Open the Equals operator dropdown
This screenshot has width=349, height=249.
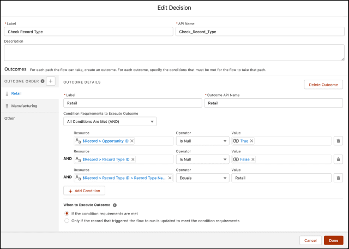click(x=201, y=178)
